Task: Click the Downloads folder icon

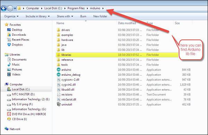Action: (9, 35)
